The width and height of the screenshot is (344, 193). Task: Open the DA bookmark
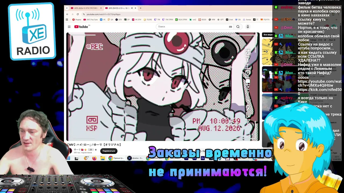pyautogui.click(x=110, y=20)
